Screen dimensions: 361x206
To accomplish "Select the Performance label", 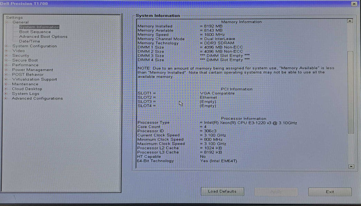I will point(25,65).
